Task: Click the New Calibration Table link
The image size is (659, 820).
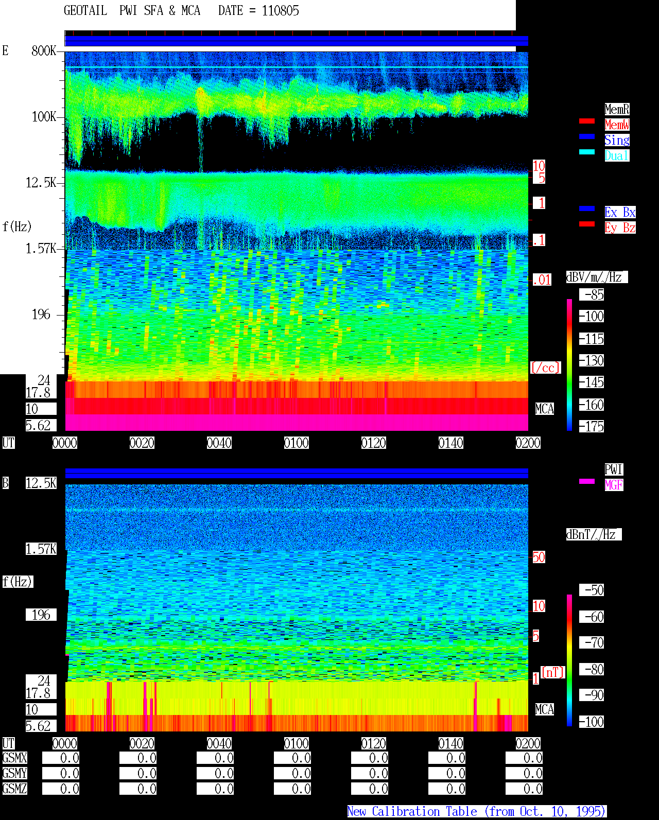Action: 477,812
